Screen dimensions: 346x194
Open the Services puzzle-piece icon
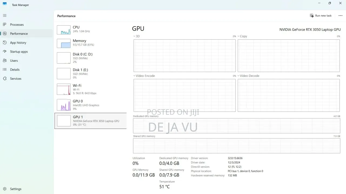(x=5, y=78)
